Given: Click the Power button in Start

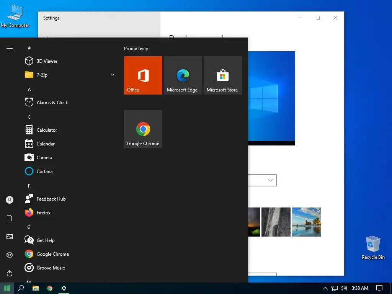Looking at the screenshot, I should click(x=10, y=273).
